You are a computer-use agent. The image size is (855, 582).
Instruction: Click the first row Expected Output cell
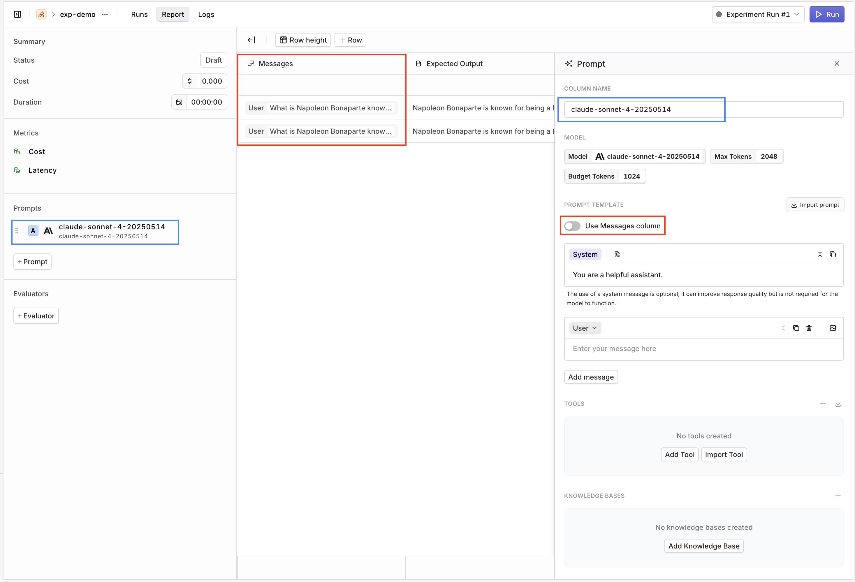(x=480, y=108)
